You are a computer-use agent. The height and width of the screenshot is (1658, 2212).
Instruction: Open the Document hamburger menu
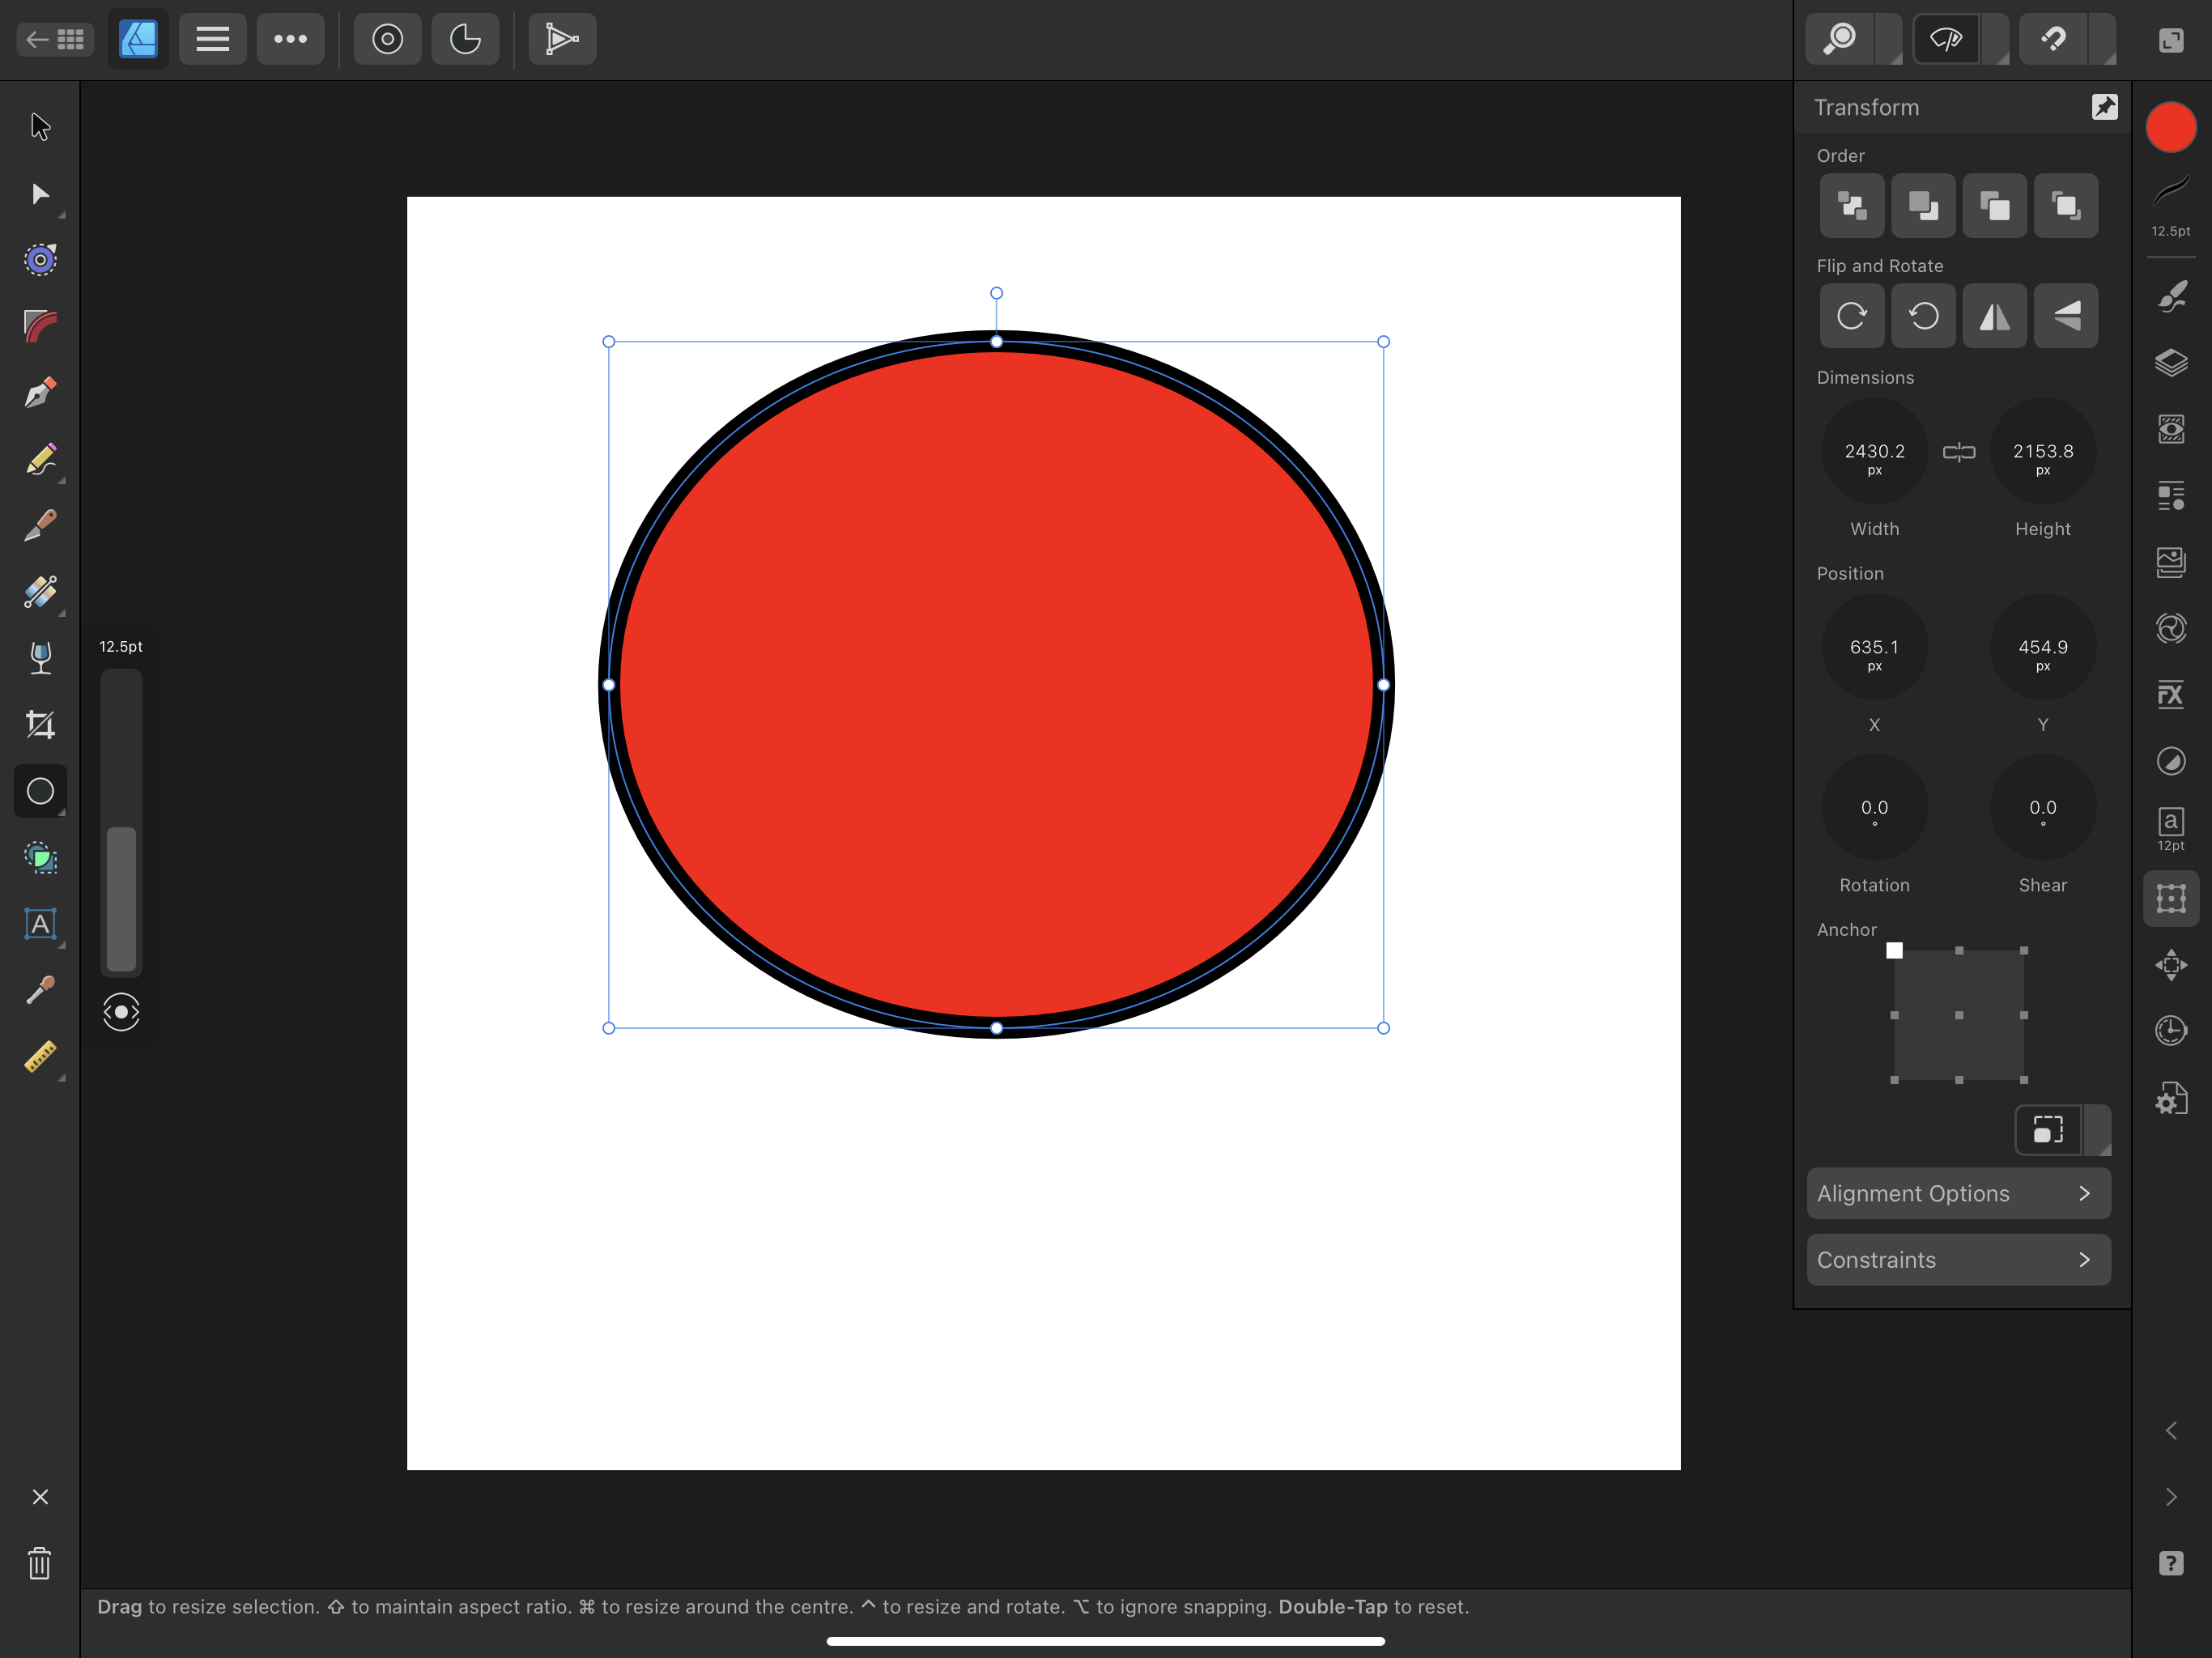click(212, 40)
